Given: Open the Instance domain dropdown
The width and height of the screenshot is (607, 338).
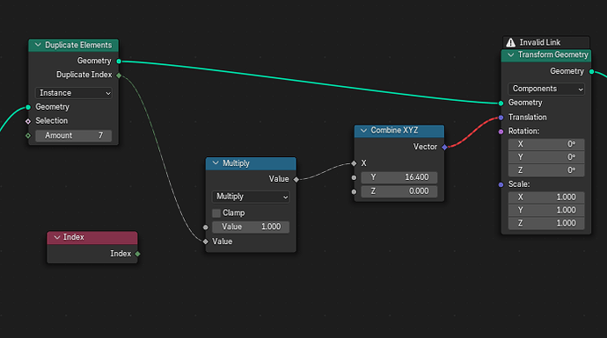Looking at the screenshot, I should 74,93.
